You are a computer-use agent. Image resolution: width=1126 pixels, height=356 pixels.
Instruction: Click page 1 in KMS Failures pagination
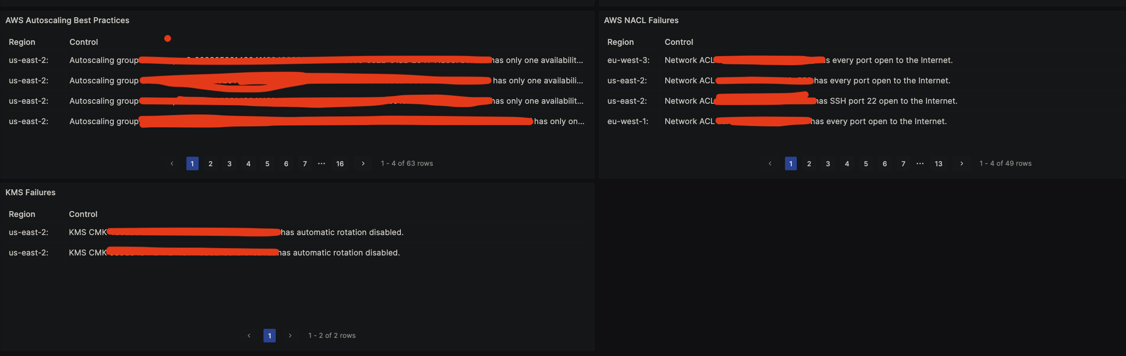269,336
